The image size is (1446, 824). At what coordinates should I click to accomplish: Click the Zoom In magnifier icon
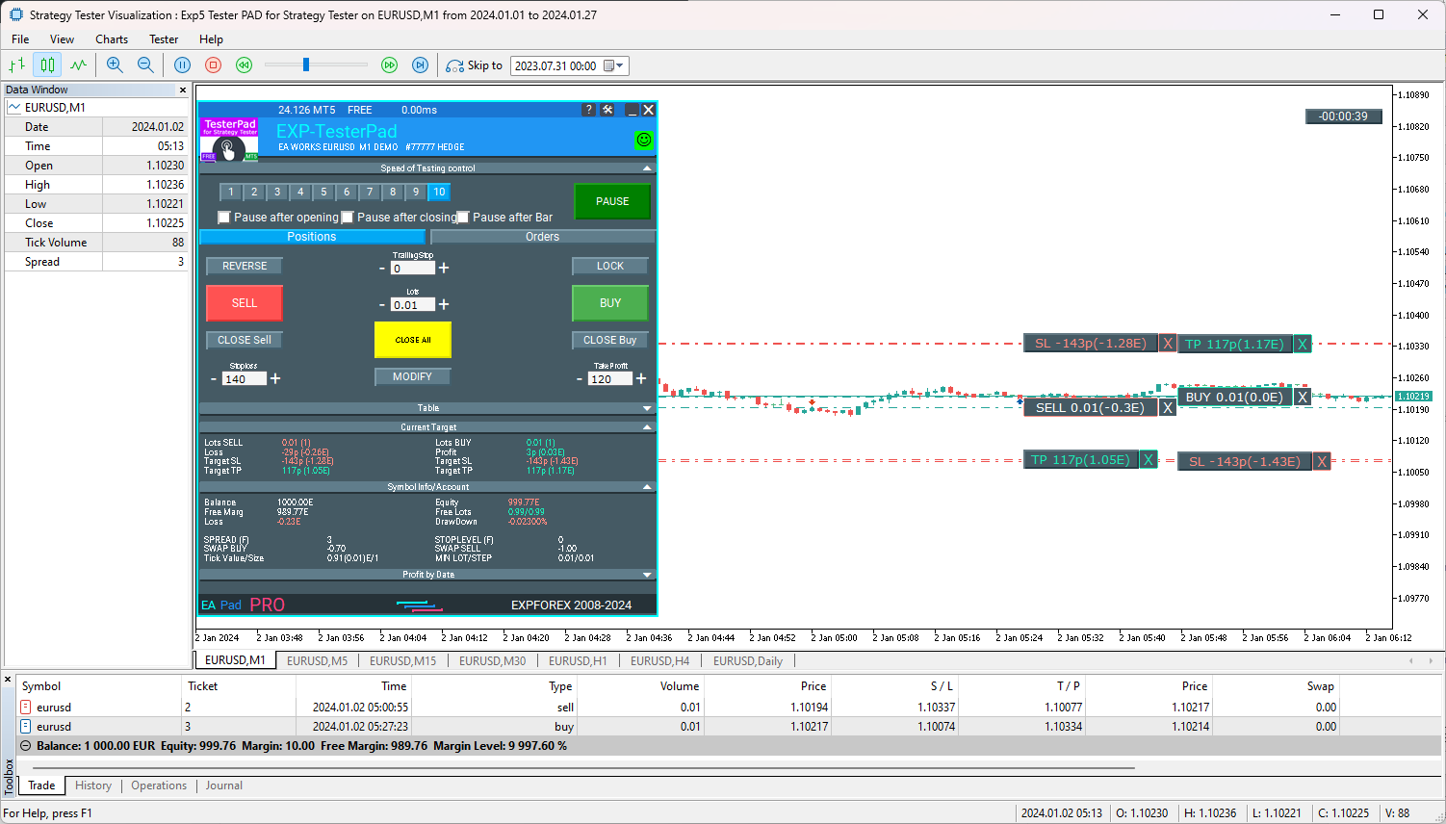tap(116, 65)
